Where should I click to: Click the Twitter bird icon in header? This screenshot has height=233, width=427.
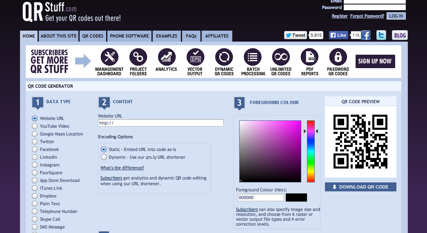coord(381,35)
